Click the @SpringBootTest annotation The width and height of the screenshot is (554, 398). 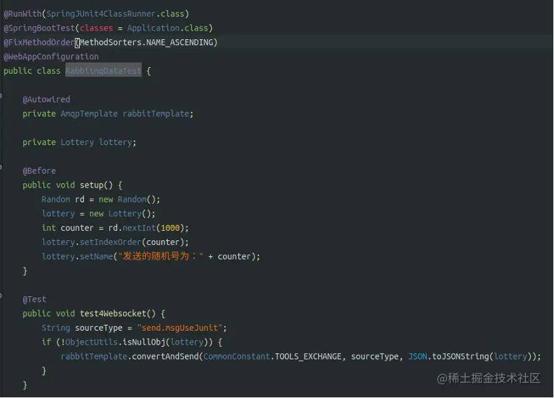coord(39,28)
